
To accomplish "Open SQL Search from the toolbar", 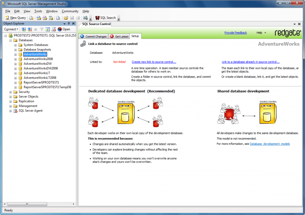I will (x=106, y=18).
